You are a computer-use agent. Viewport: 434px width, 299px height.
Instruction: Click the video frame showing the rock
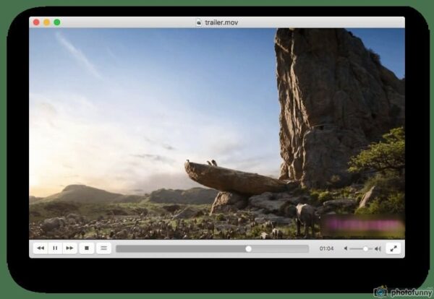[x=217, y=134]
